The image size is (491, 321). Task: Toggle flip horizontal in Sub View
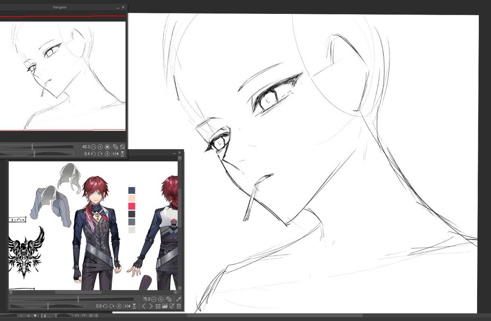(127, 306)
